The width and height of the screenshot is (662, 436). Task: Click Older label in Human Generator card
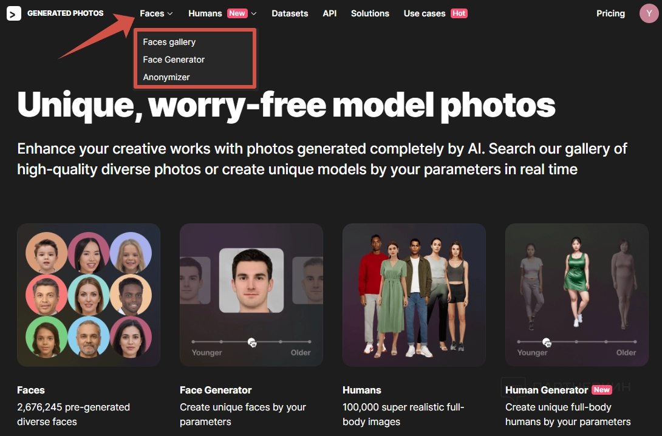click(x=626, y=352)
